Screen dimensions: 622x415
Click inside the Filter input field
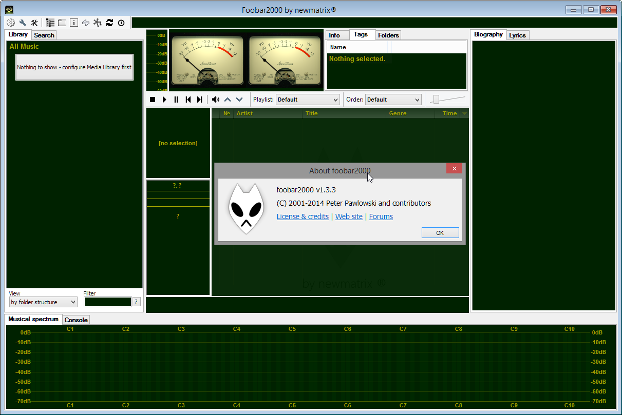107,302
